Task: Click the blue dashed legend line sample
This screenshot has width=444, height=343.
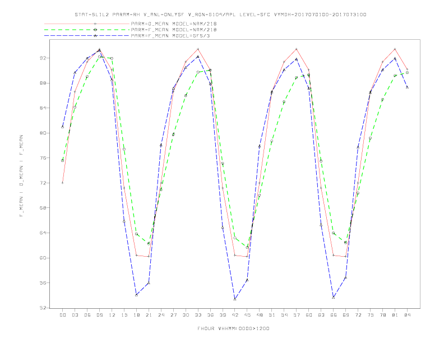Action: (87, 36)
